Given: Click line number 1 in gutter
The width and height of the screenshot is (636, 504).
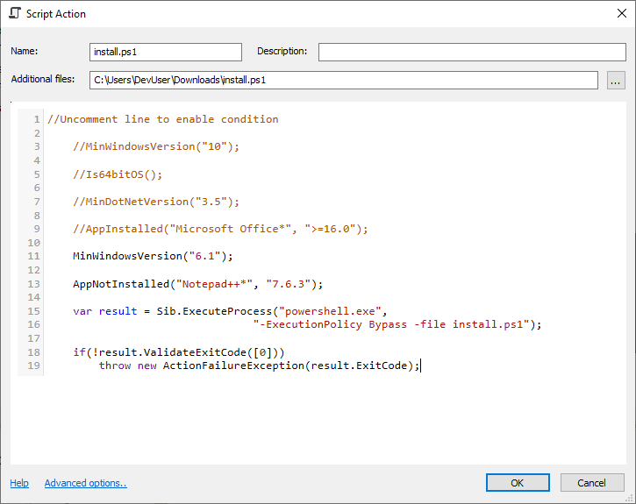Looking at the screenshot, I should coord(37,119).
